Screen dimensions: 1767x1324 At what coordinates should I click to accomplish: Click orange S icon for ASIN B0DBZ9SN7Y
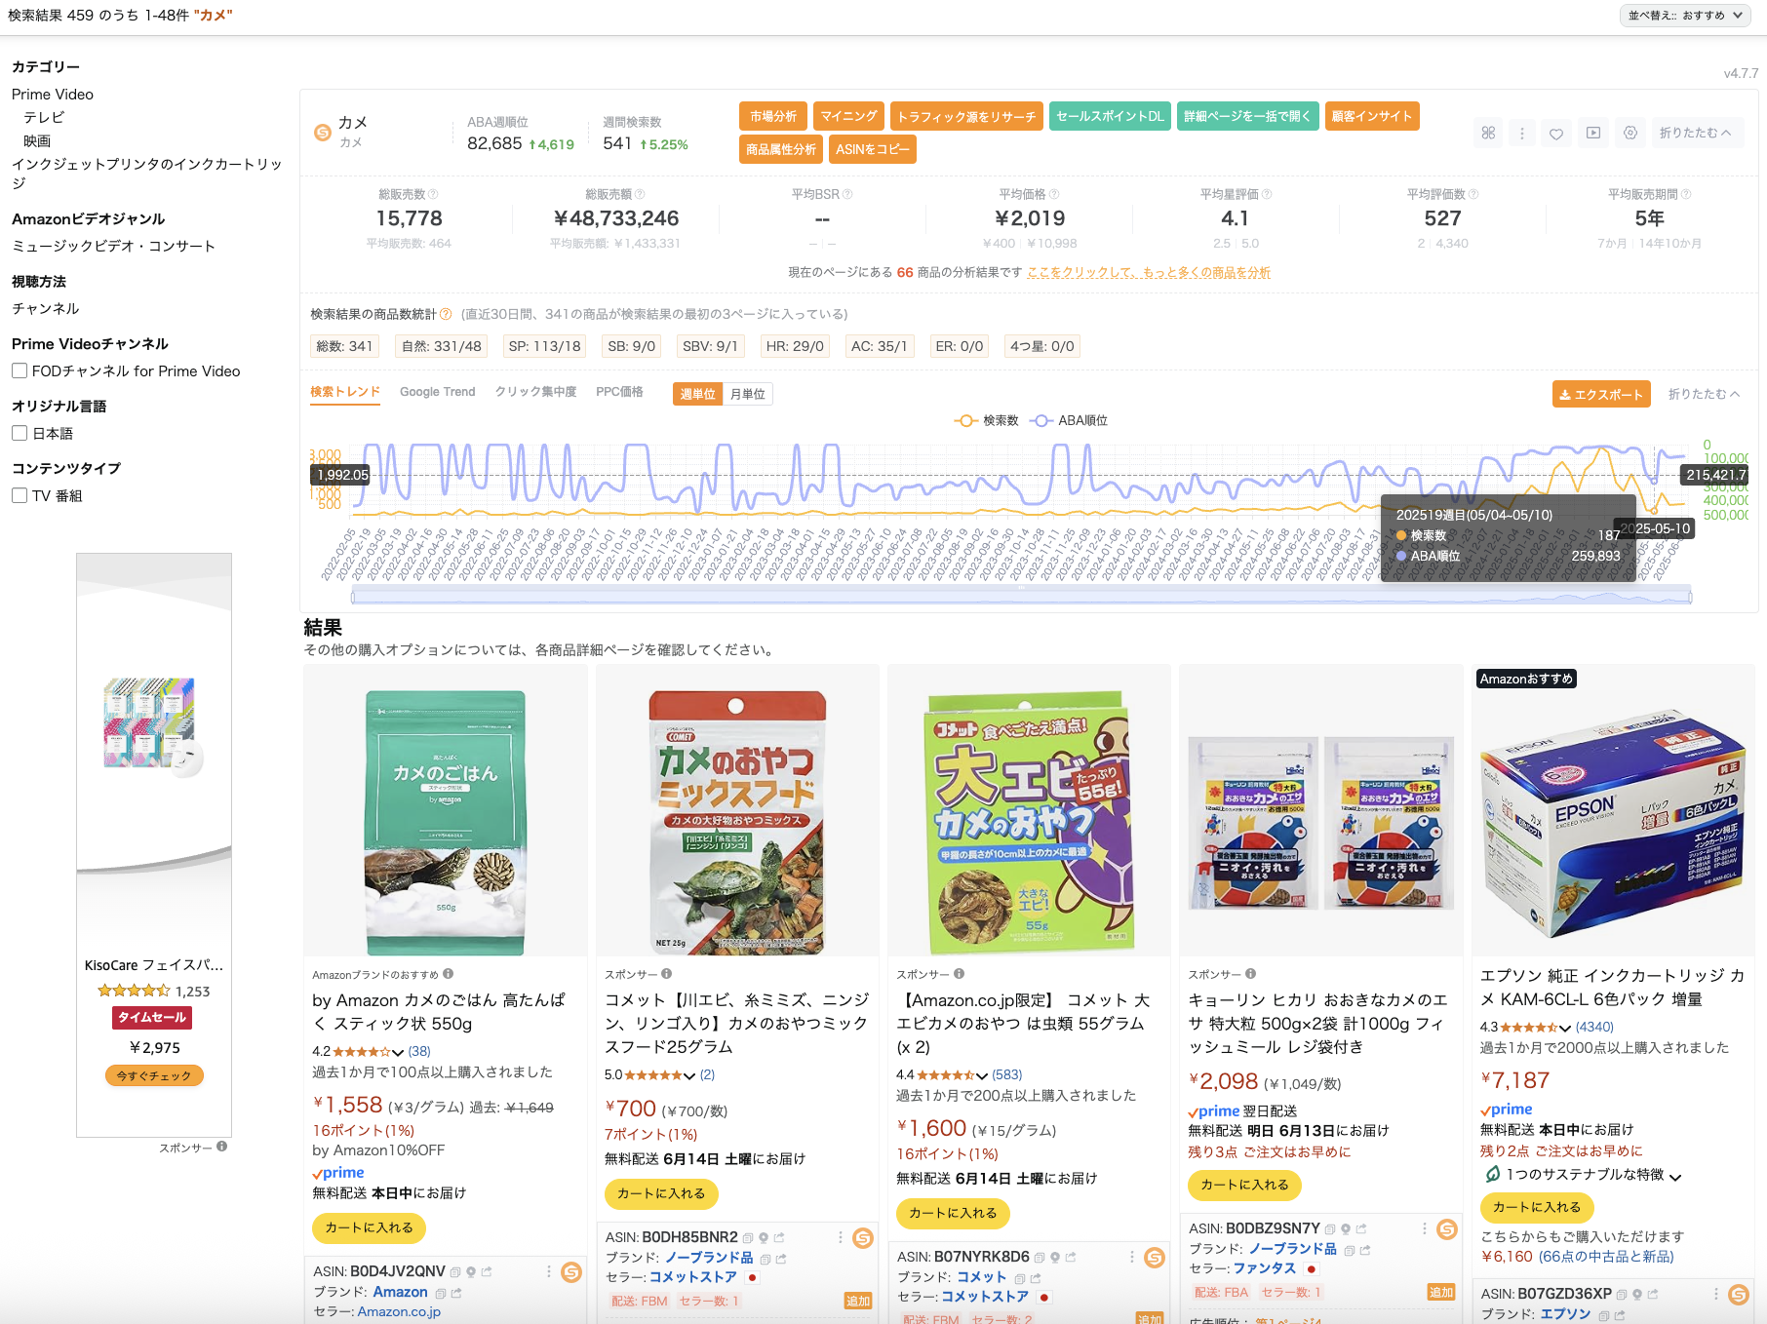[x=1447, y=1229]
